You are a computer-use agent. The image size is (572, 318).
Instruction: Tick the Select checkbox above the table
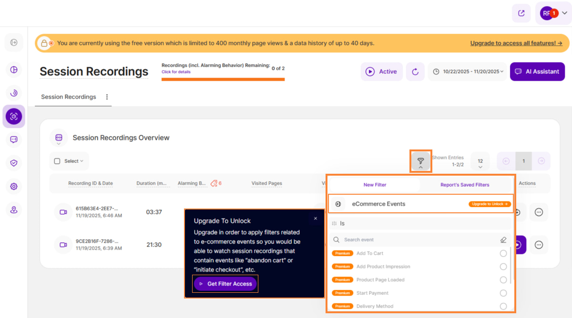(x=58, y=161)
